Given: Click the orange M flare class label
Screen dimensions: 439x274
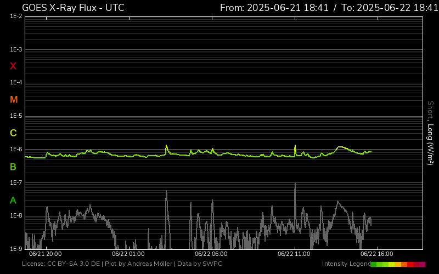Looking at the screenshot, I should [x=14, y=100].
